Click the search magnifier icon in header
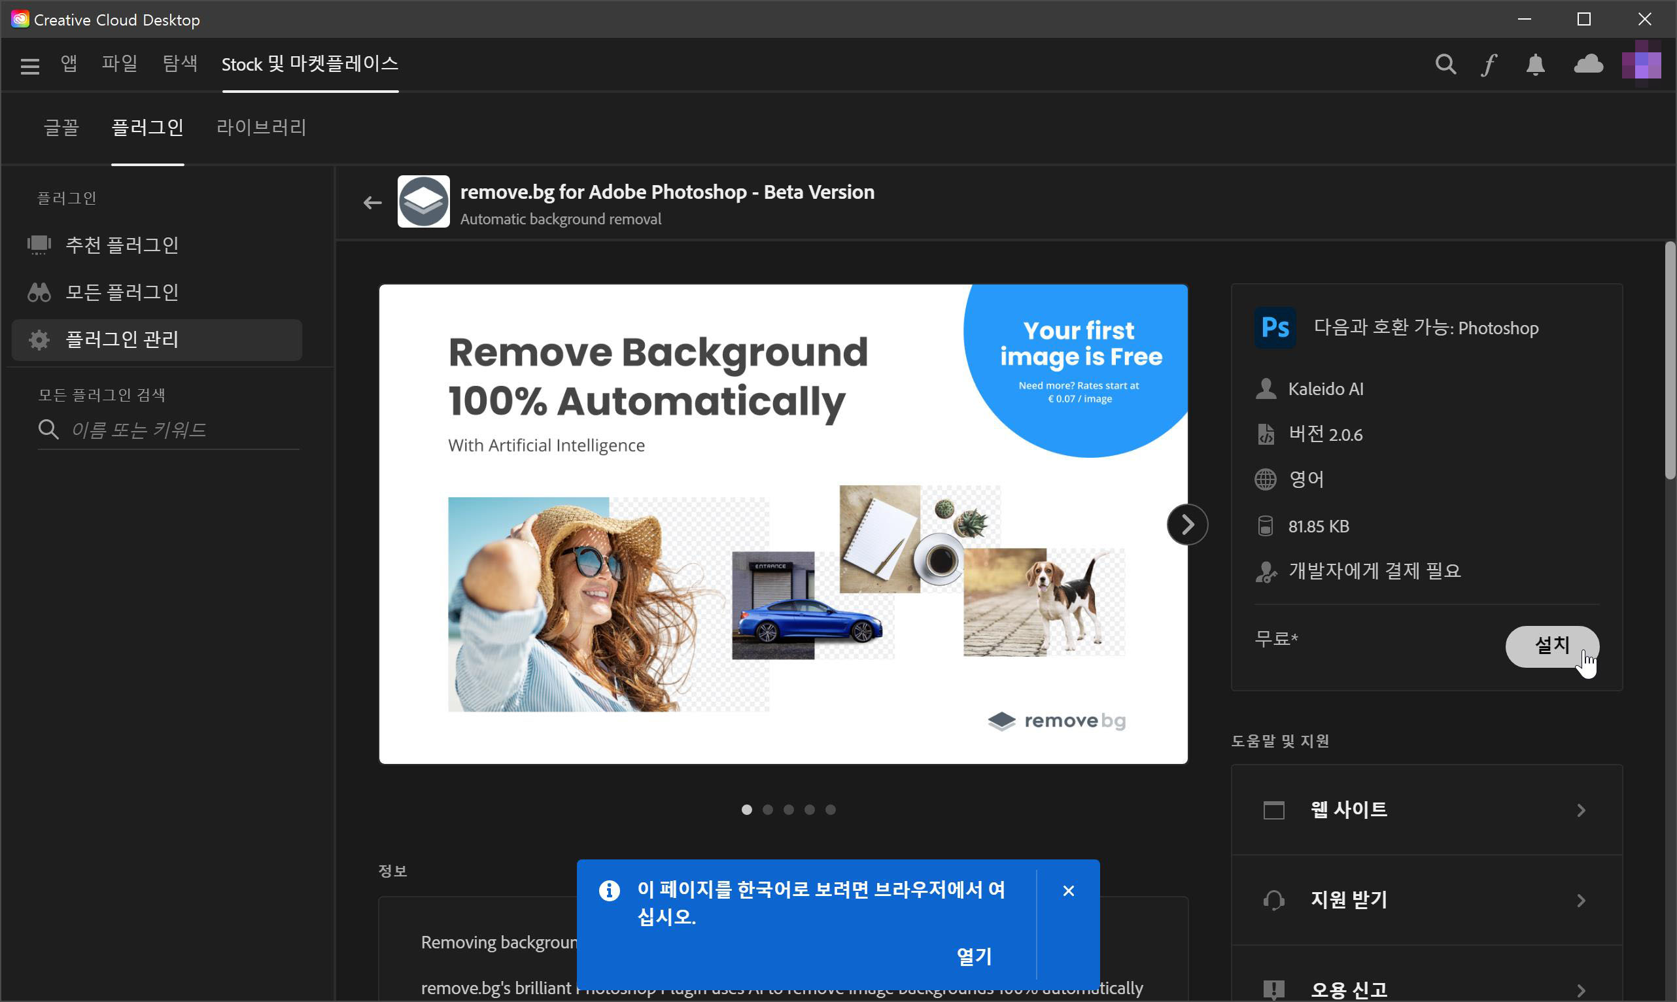Image resolution: width=1677 pixels, height=1002 pixels. 1445,64
